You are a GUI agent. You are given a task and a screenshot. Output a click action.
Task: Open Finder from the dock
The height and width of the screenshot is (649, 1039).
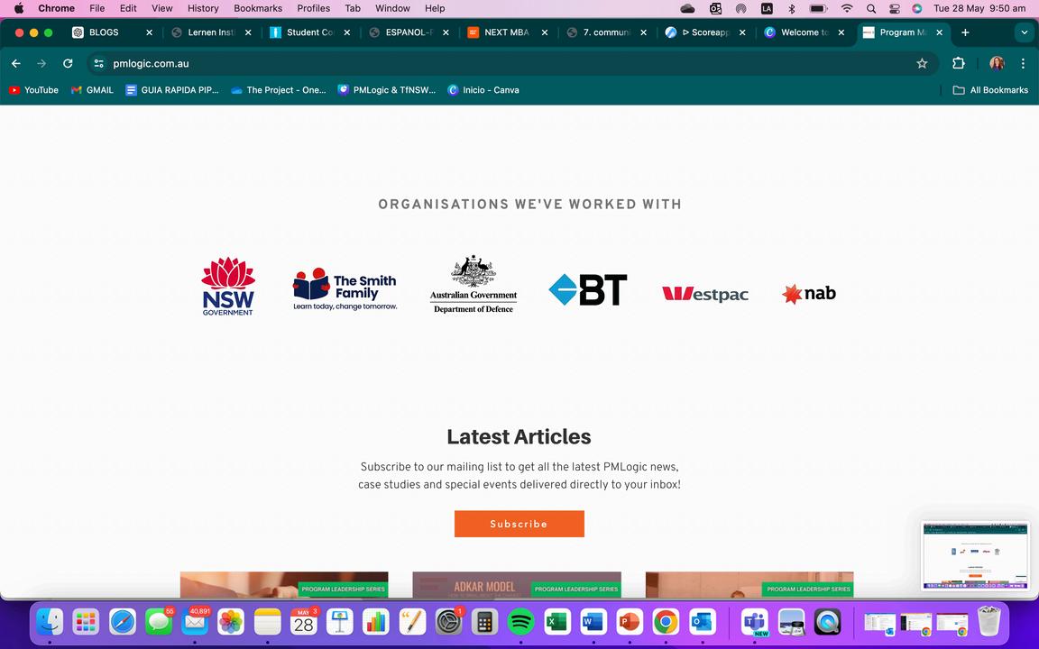pos(50,622)
